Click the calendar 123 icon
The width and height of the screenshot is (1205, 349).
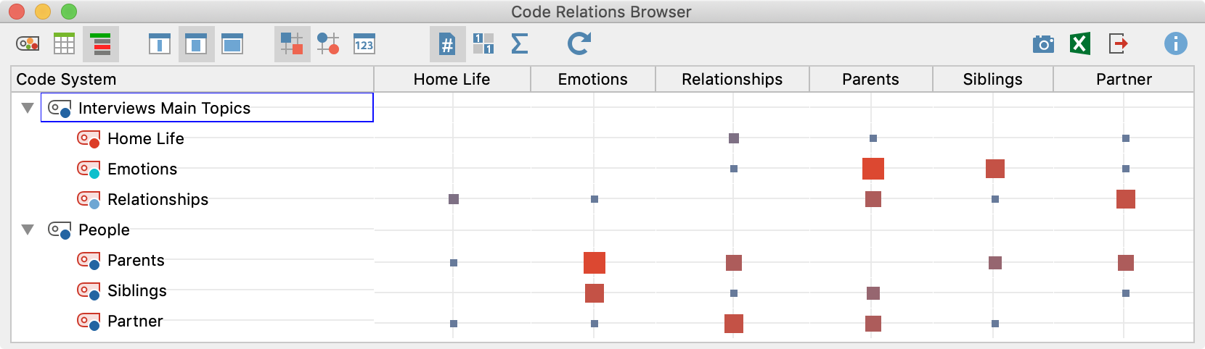[x=364, y=44]
